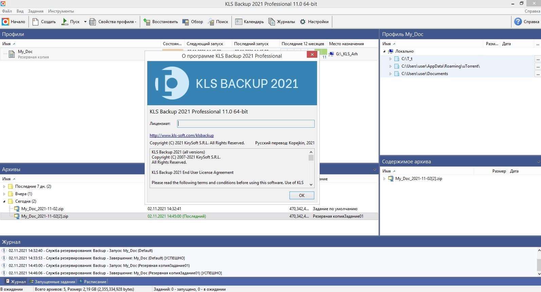Collapse the Сегодня (2) folder

click(4, 201)
